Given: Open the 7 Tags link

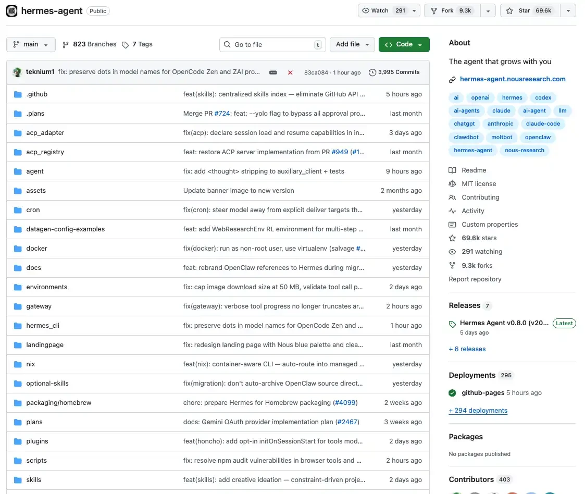Looking at the screenshot, I should [138, 44].
